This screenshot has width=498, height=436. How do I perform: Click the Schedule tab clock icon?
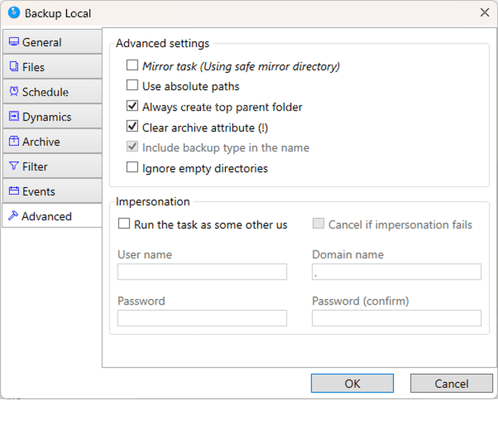(x=14, y=91)
